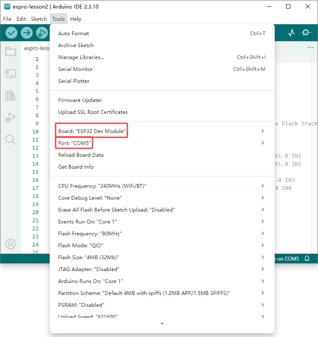Open the Search magnifier sidebar icon
This screenshot has height=337, width=318.
pyautogui.click(x=11, y=140)
